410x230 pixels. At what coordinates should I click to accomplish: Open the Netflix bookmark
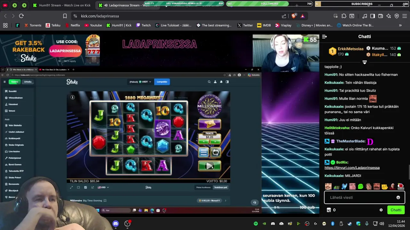pos(72,25)
